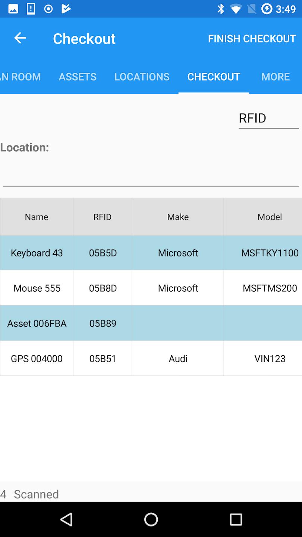Tap the battery charging icon
This screenshot has width=302, height=537.
(267, 9)
